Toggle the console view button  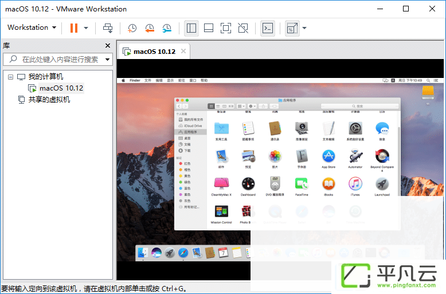pos(268,28)
